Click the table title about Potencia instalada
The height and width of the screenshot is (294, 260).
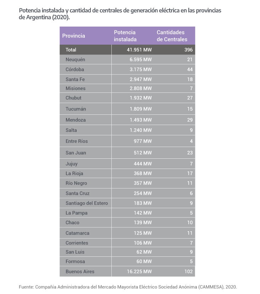[120, 14]
